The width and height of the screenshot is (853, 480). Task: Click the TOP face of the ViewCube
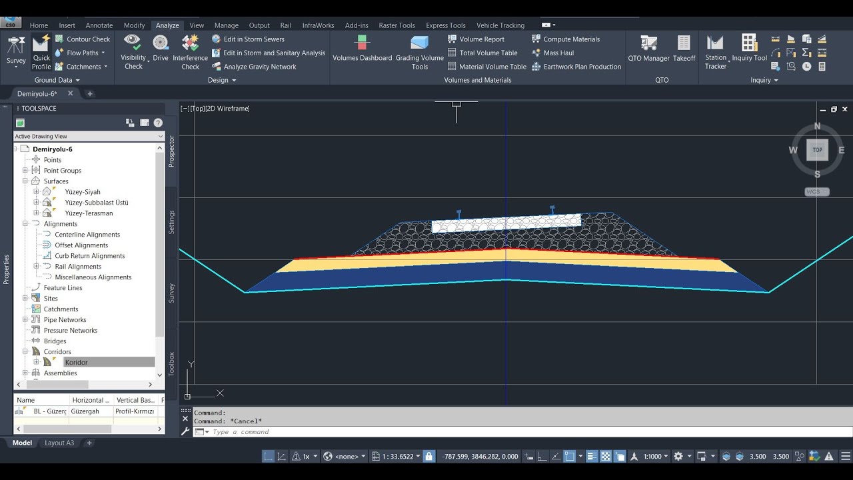(x=817, y=150)
